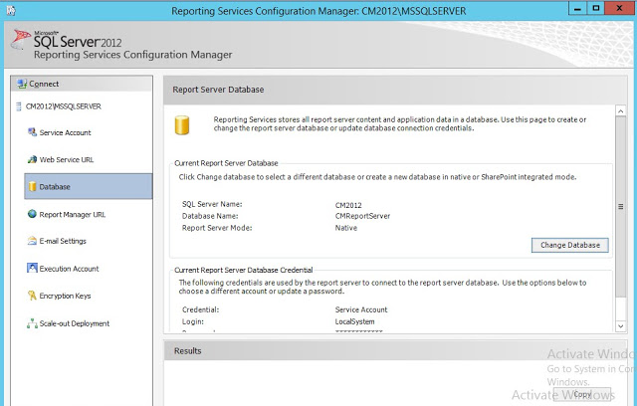
Task: Click the Web Service URL icon
Action: 32,159
